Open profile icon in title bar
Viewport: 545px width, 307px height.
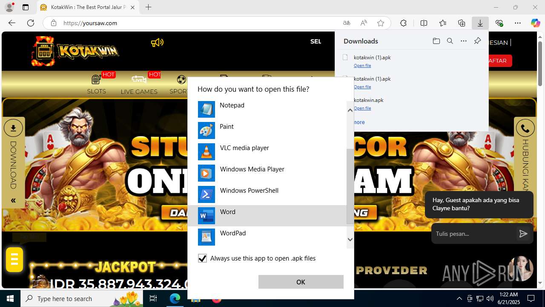[x=9, y=7]
